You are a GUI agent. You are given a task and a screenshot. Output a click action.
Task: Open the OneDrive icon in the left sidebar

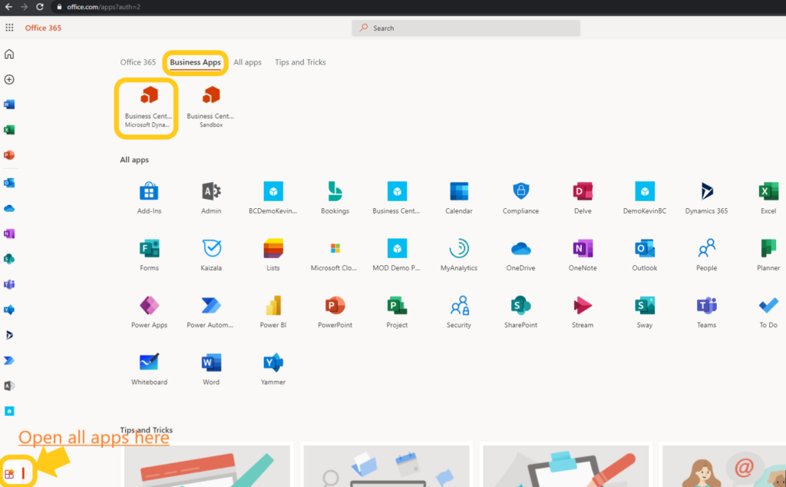pyautogui.click(x=8, y=207)
